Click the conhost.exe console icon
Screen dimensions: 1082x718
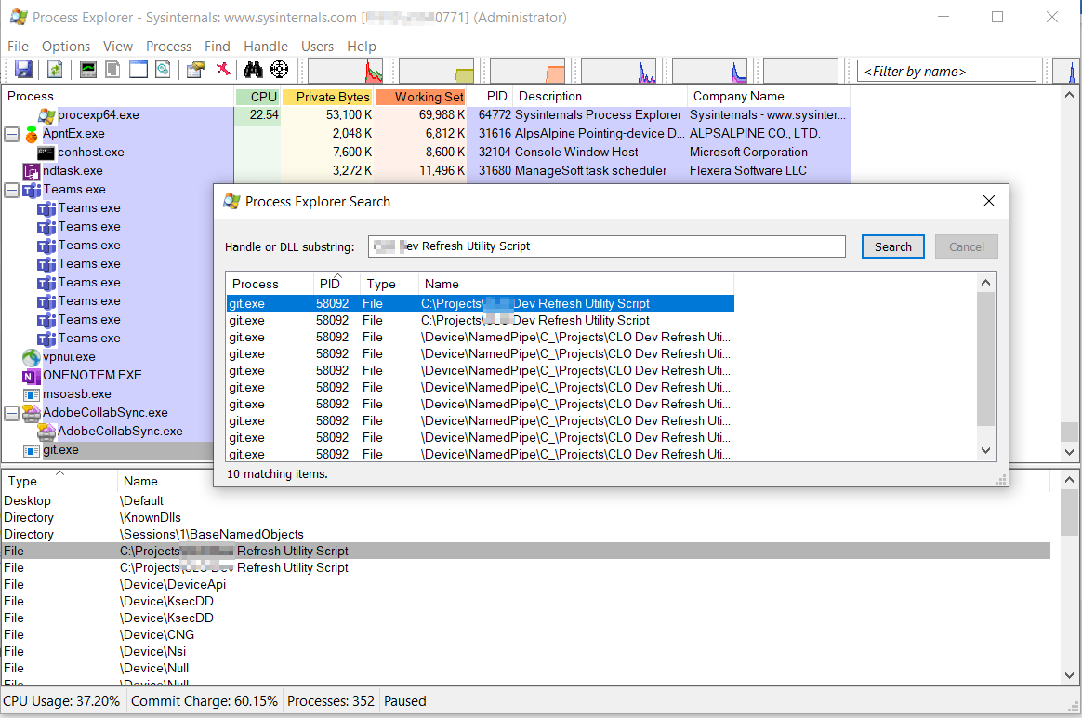[46, 153]
